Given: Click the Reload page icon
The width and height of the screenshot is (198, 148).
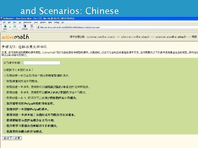Looking at the screenshot, I should [x=24, y=26].
